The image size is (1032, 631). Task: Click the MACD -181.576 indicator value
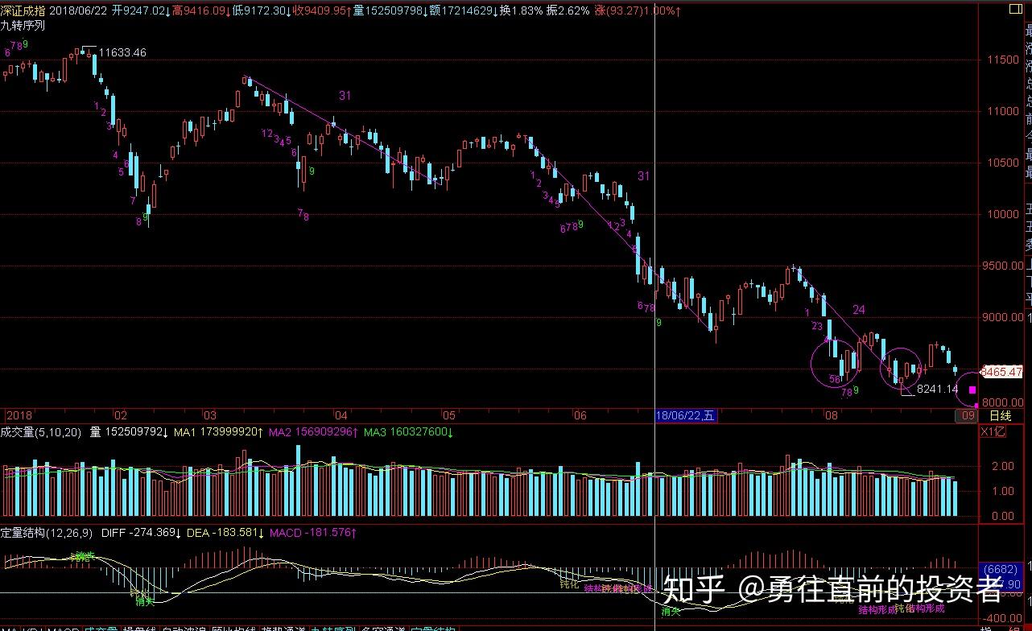pyautogui.click(x=315, y=533)
